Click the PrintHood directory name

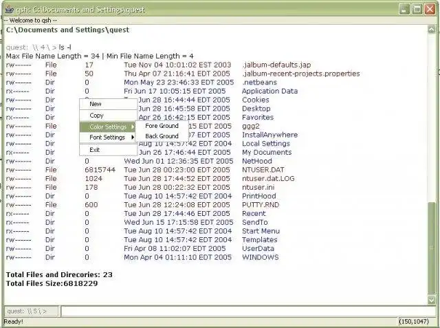pos(258,196)
